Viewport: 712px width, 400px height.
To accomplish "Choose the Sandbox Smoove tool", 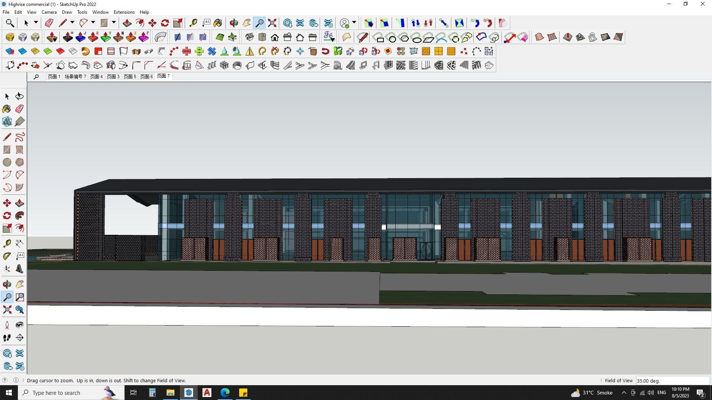I will (x=567, y=37).
